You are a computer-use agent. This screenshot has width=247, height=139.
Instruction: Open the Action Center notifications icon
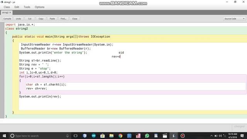[242, 136]
